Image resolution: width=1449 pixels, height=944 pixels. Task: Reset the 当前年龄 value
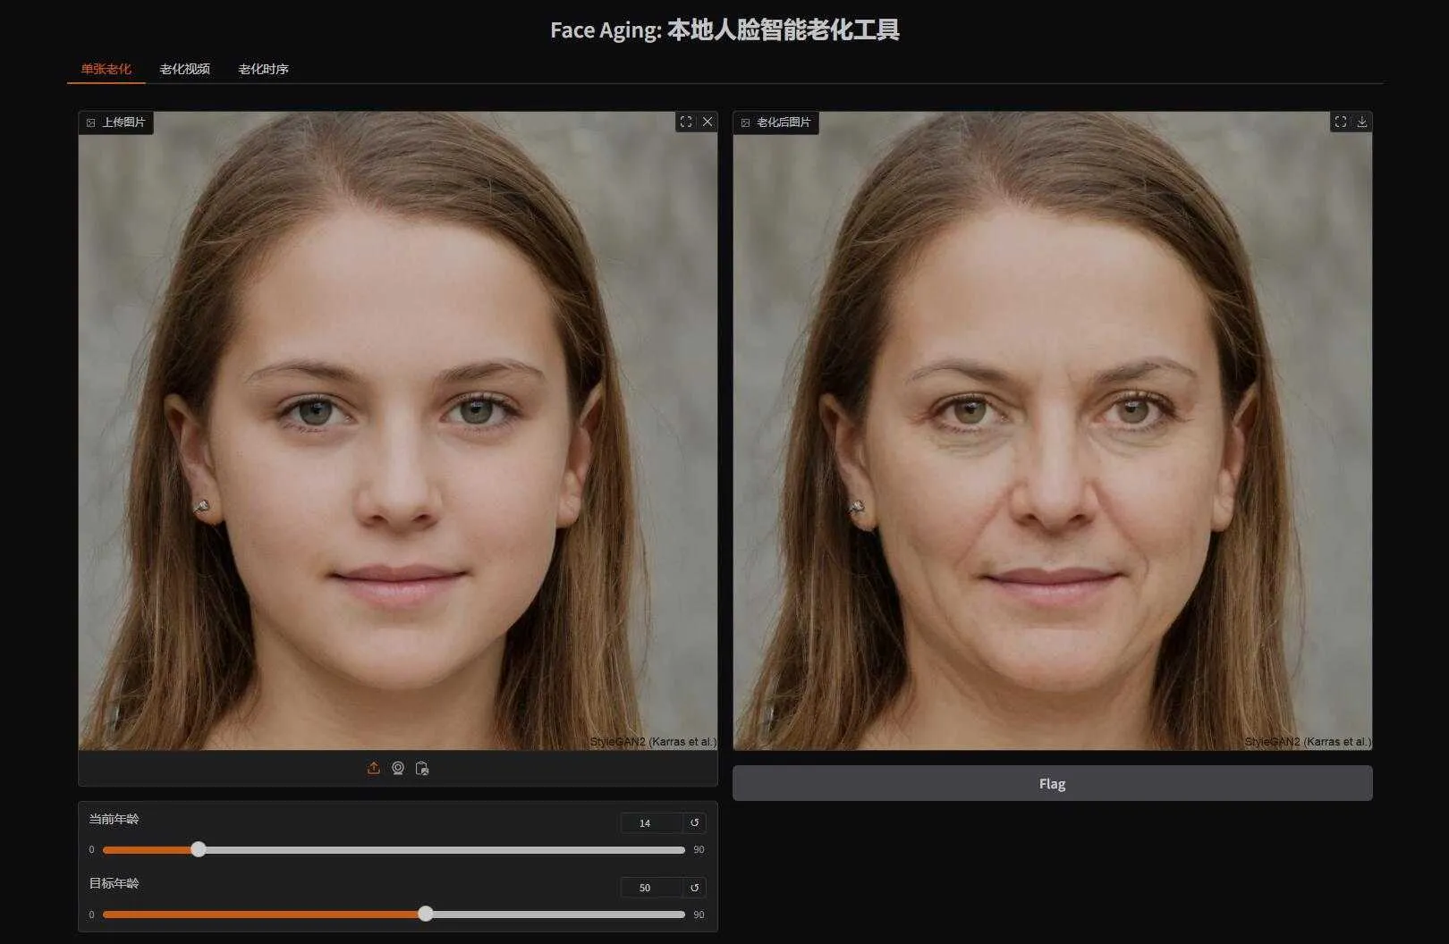tap(695, 822)
